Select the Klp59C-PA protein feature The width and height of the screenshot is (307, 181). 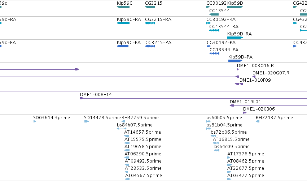tap(123, 46)
